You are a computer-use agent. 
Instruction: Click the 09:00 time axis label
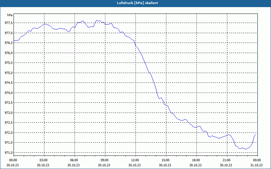105,160
